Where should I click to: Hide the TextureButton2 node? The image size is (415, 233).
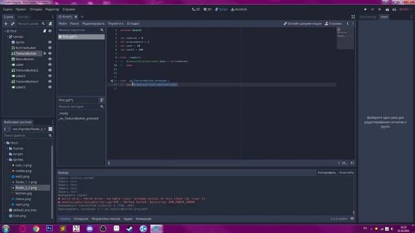[x=50, y=71]
